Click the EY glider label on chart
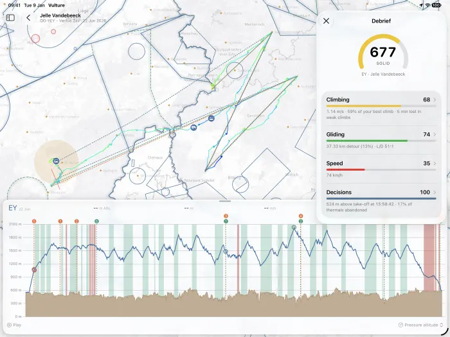Viewport: 450px width, 337px height. (13, 208)
